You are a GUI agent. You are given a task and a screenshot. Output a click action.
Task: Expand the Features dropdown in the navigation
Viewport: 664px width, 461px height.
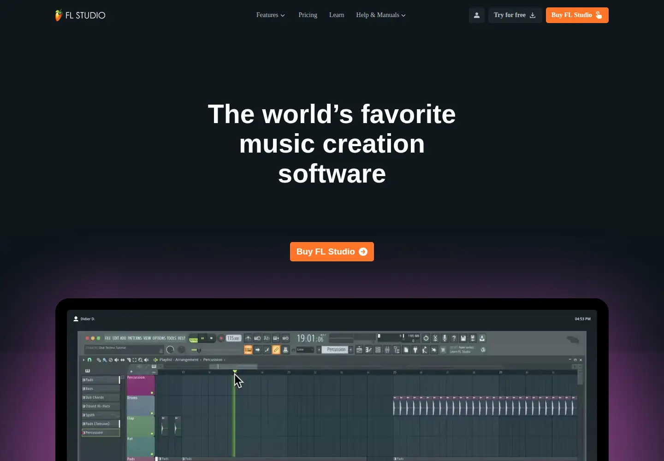pyautogui.click(x=271, y=15)
